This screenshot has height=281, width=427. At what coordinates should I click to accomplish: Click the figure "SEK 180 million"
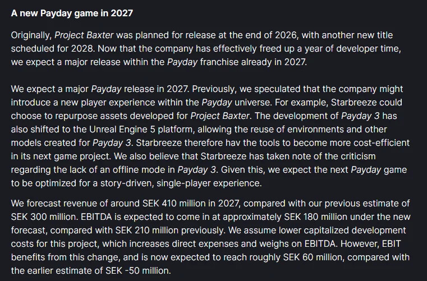point(315,216)
